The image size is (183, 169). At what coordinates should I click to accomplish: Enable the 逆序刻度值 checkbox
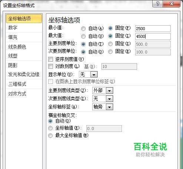(50, 59)
